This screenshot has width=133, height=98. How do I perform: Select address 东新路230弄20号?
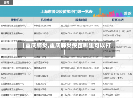43,26
